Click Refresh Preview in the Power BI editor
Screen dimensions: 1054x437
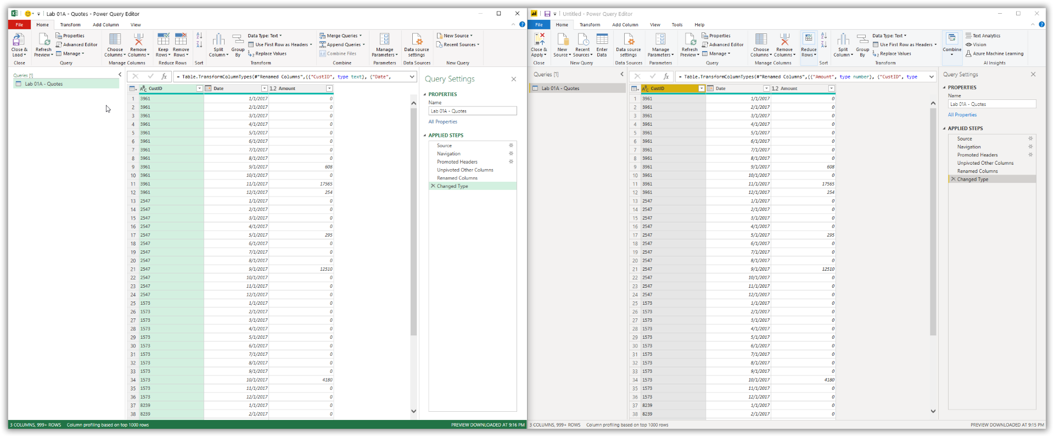tap(689, 44)
